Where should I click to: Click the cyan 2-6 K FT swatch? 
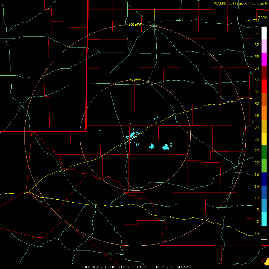(264, 219)
